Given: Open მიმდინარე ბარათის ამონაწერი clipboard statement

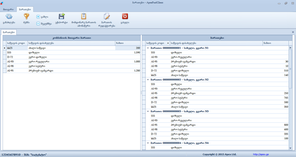Looking at the screenshot, I should (x=84, y=16).
